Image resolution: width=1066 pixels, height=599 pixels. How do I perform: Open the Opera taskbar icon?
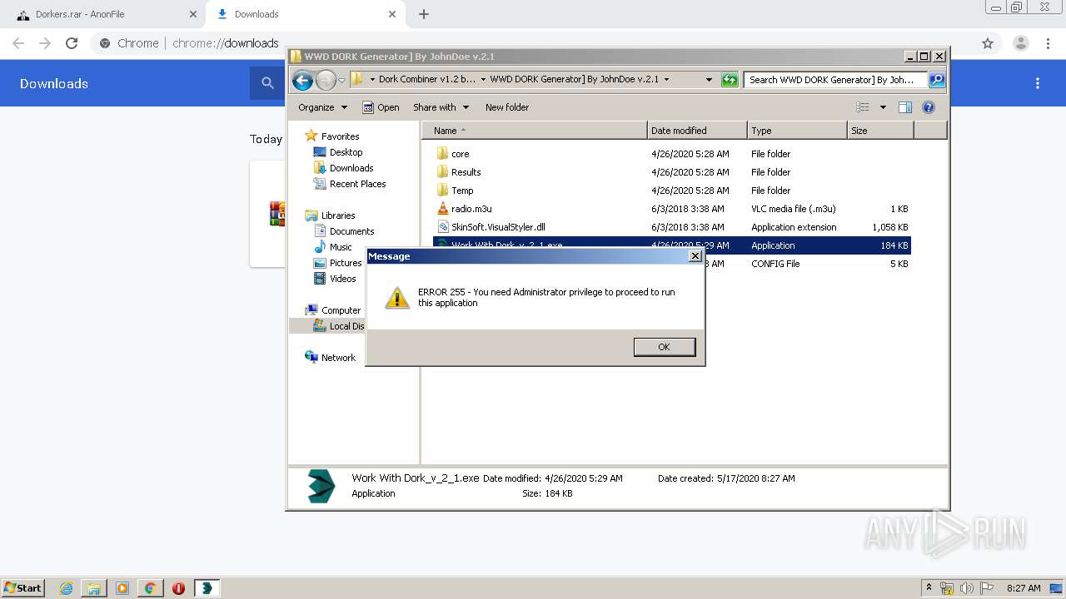[x=178, y=588]
